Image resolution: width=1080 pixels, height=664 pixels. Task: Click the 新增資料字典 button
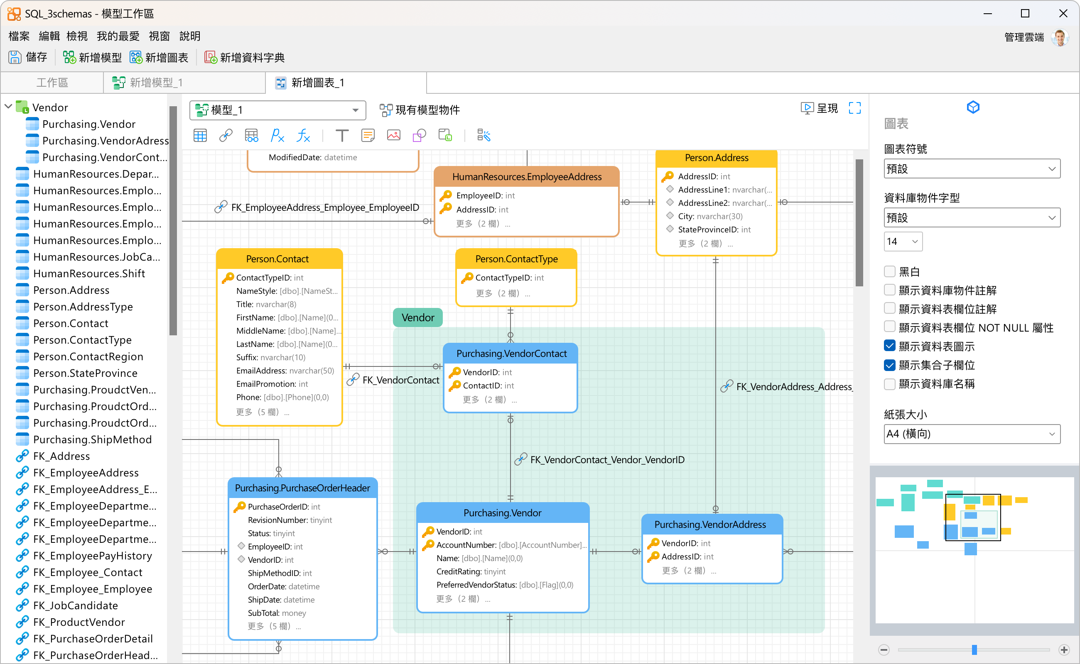point(244,57)
